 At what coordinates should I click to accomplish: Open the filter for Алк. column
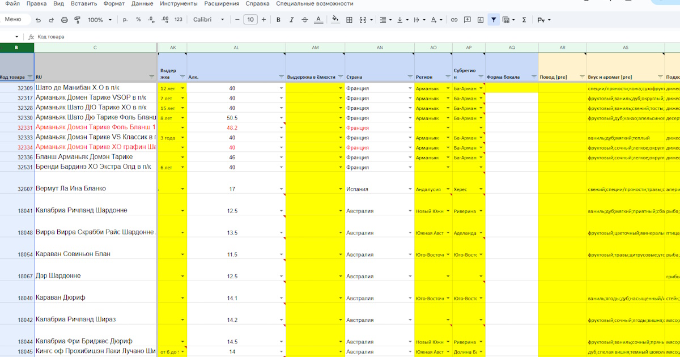(282, 76)
